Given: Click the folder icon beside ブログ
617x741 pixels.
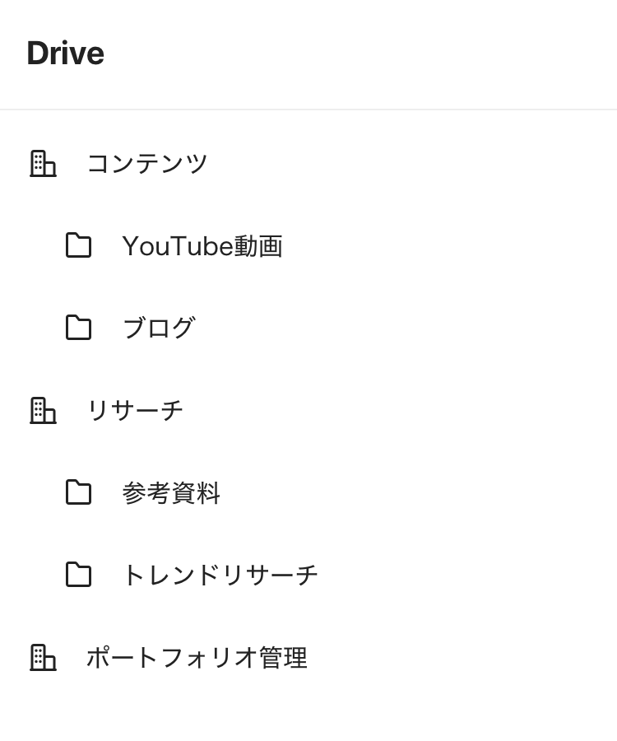Looking at the screenshot, I should [78, 328].
